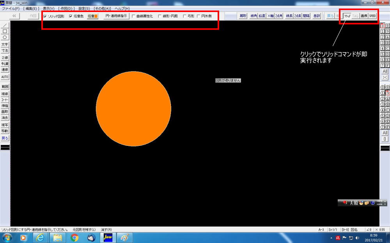Open the 任意 color picker swatch button
390x243 pixels.
click(92, 16)
